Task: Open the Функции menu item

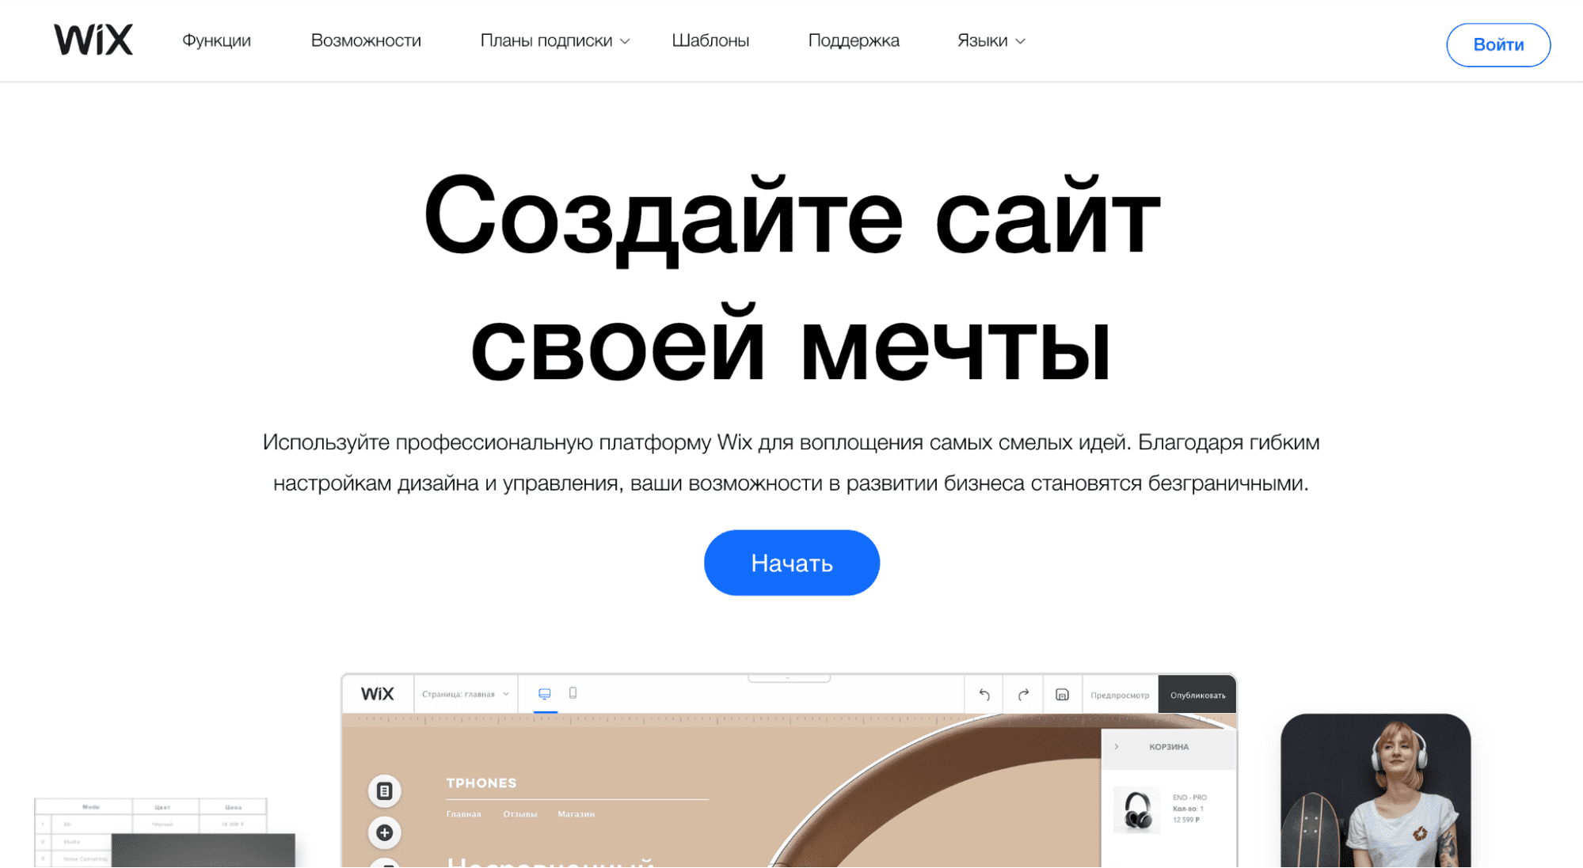Action: coord(216,40)
